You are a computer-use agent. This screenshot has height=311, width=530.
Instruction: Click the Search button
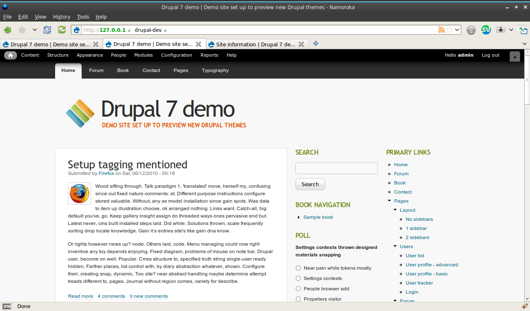point(310,184)
